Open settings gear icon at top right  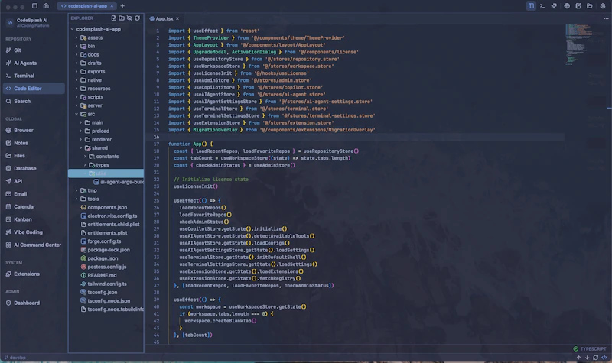point(602,6)
